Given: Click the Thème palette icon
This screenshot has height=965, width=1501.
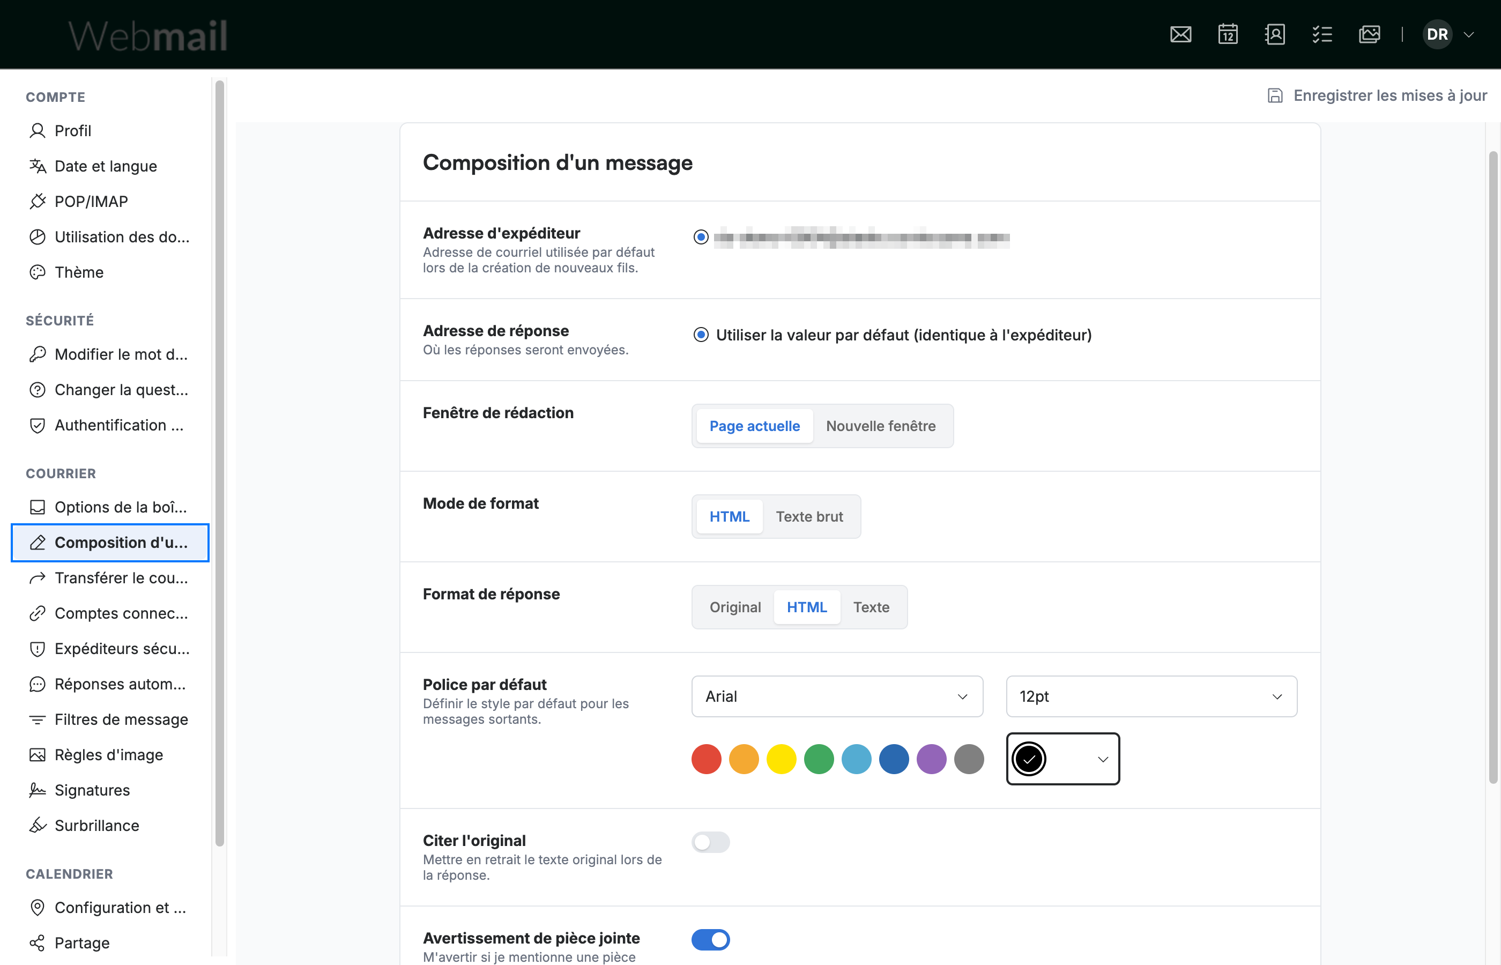Looking at the screenshot, I should 38,272.
